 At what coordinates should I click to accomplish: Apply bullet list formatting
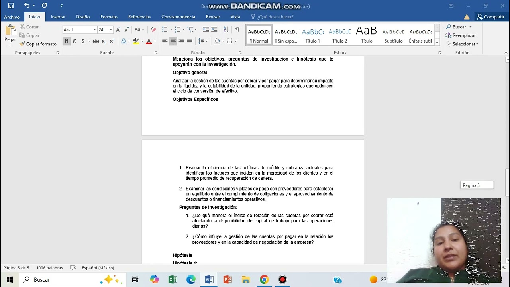165,29
